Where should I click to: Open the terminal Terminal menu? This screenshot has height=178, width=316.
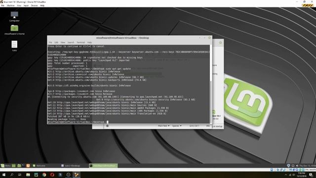pyautogui.click(x=80, y=43)
